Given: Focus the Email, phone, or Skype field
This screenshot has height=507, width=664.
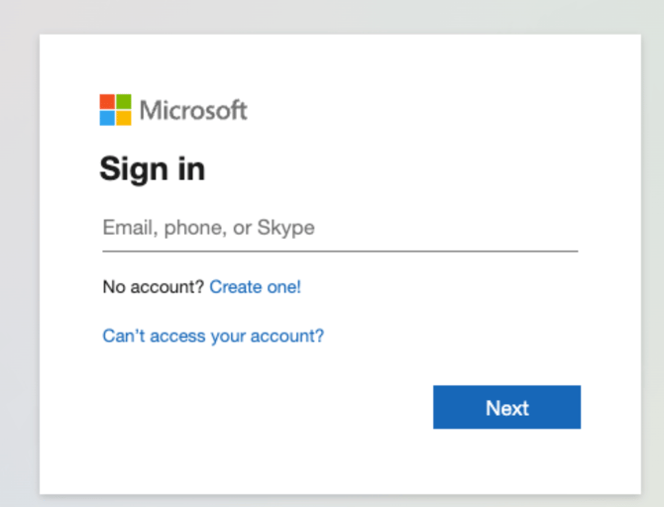Looking at the screenshot, I should click(x=339, y=228).
